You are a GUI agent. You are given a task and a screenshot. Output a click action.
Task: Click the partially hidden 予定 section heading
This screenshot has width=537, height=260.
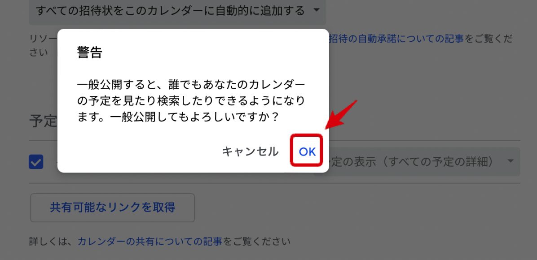click(43, 121)
